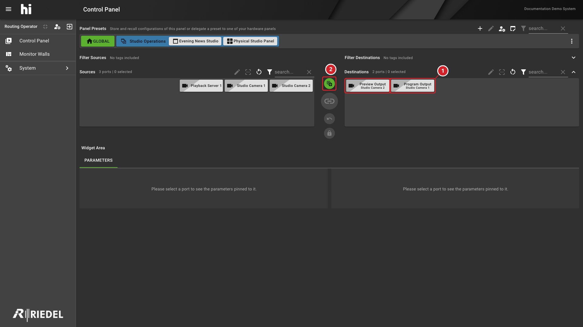Collapse the Destinations panel chevron

pyautogui.click(x=574, y=72)
